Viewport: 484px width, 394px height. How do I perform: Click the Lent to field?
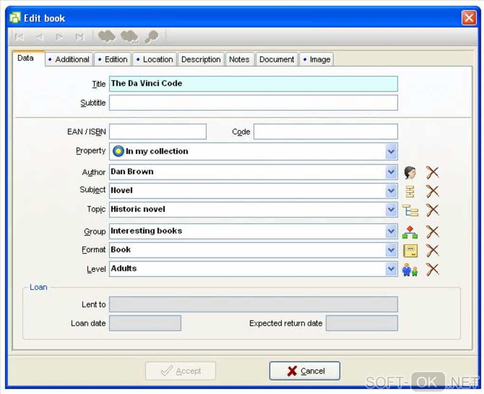(253, 304)
